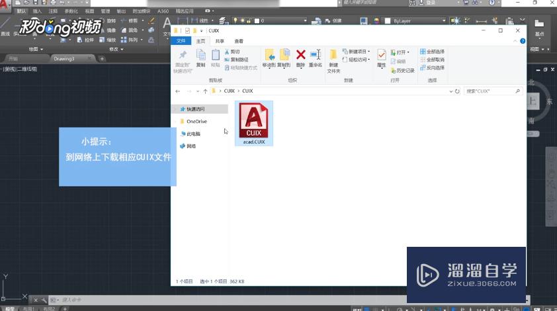Click Select none (全部取消)

(x=432, y=60)
